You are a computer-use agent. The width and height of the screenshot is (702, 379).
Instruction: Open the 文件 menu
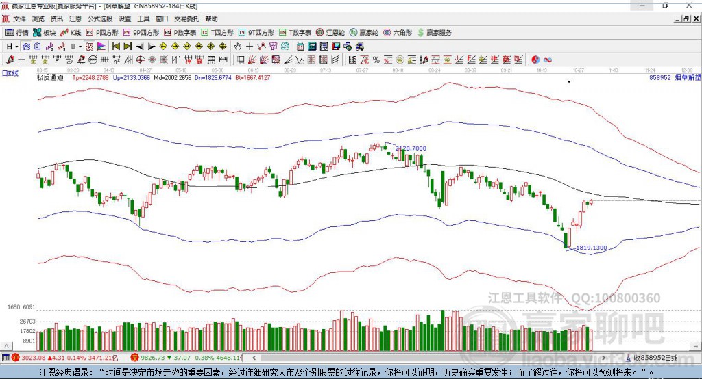[19, 18]
